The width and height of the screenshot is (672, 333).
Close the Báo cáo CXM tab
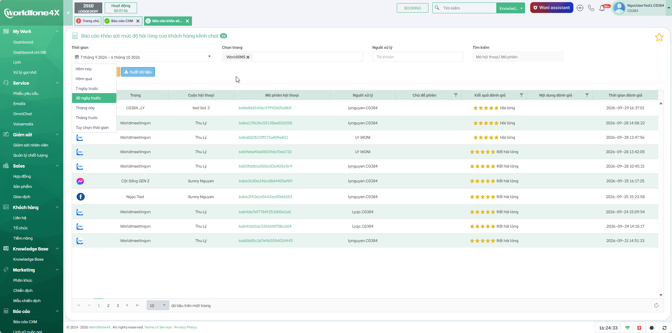tap(138, 21)
